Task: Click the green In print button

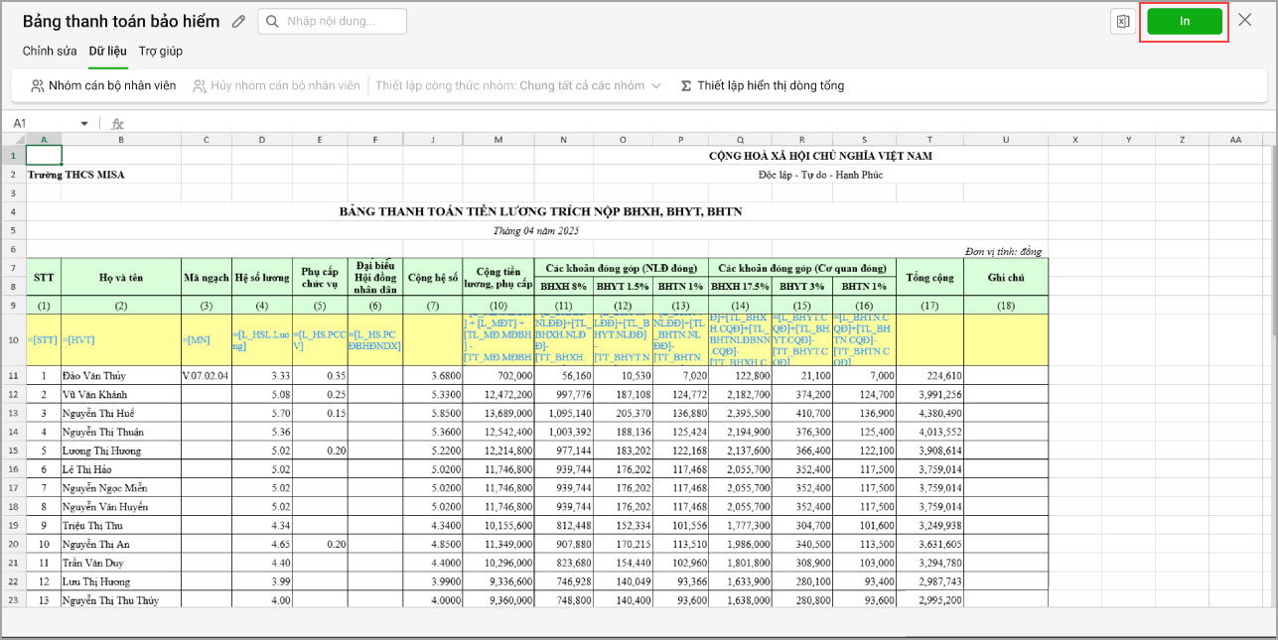Action: click(x=1185, y=21)
